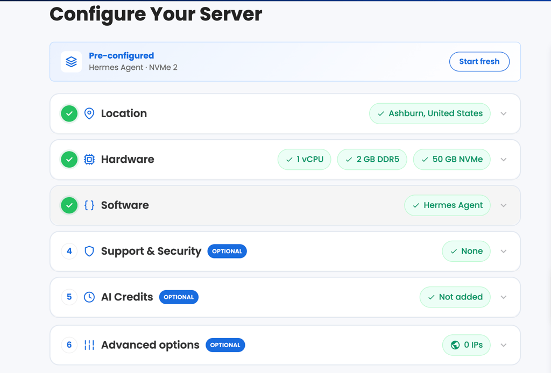Click the Ashburn, United States badge
The height and width of the screenshot is (373, 551).
click(430, 113)
